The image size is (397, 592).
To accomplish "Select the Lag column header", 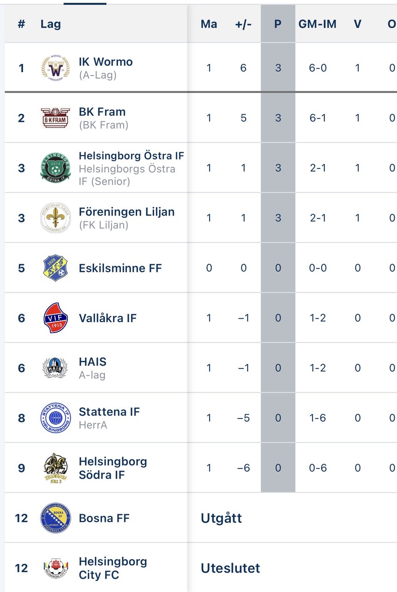I will 51,24.
